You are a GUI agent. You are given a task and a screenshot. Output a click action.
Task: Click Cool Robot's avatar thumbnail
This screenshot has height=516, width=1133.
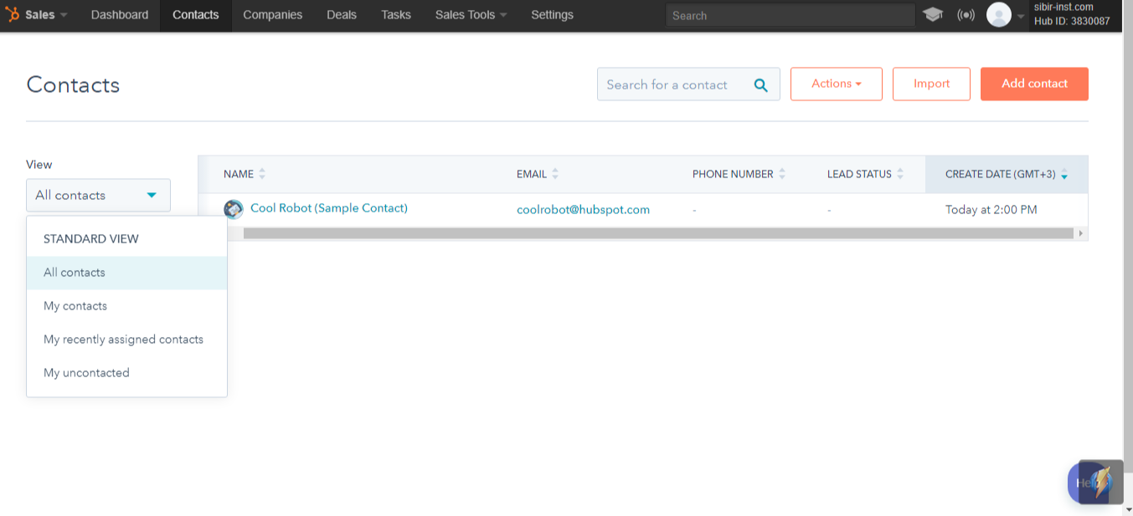(233, 208)
